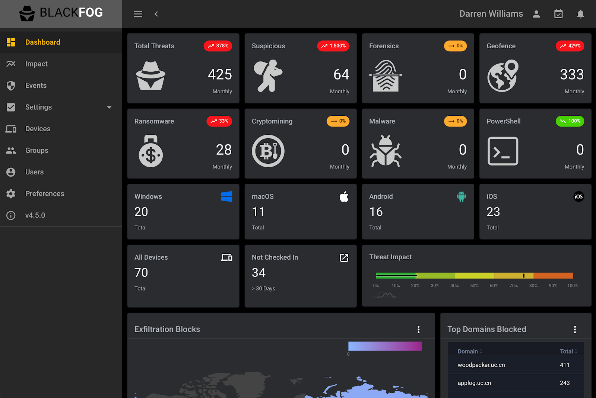
Task: Open Devices page in sidebar
Action: click(61, 129)
